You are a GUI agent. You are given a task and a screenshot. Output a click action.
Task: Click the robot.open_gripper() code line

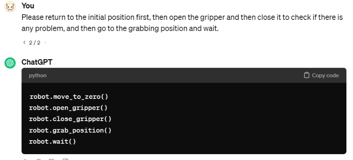click(x=68, y=108)
